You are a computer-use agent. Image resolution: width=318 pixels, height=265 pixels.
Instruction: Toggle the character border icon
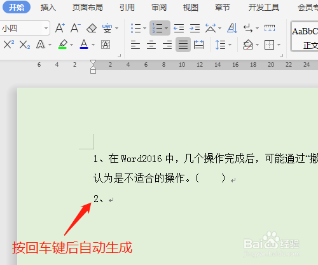click(x=106, y=44)
